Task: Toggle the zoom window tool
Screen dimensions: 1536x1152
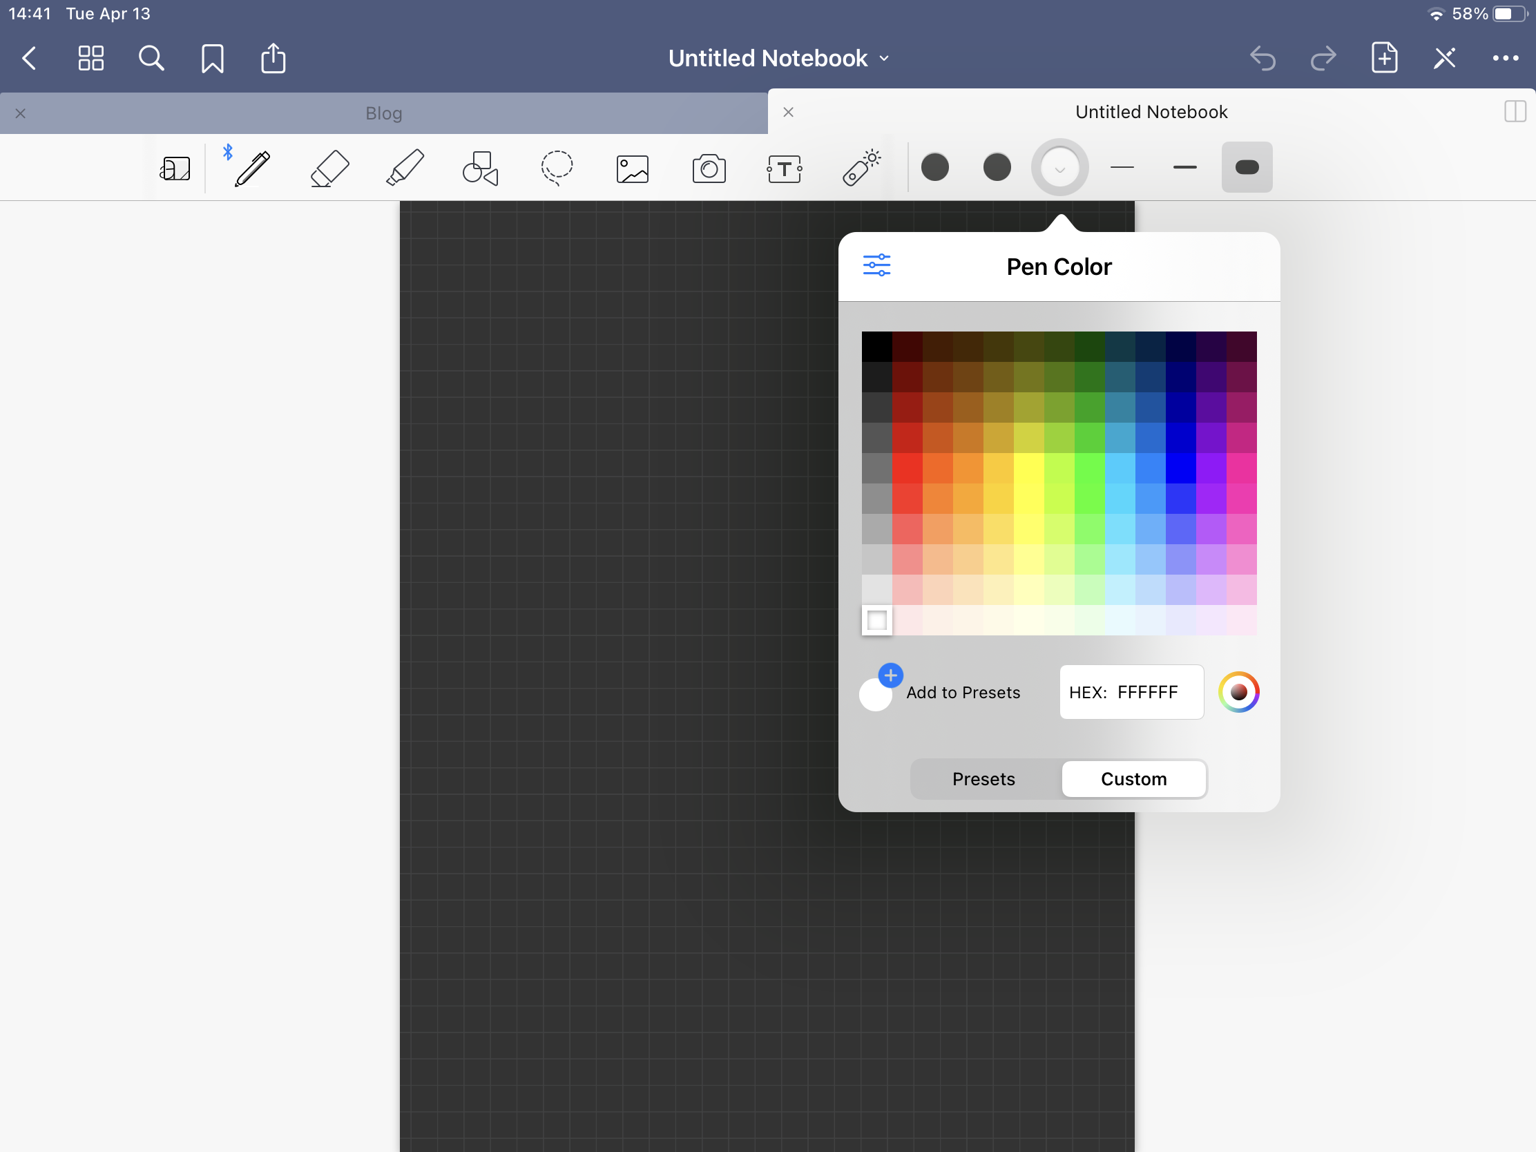Action: (x=175, y=168)
